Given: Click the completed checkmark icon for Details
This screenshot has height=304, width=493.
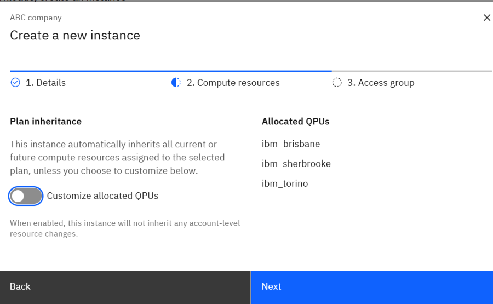Looking at the screenshot, I should (15, 82).
